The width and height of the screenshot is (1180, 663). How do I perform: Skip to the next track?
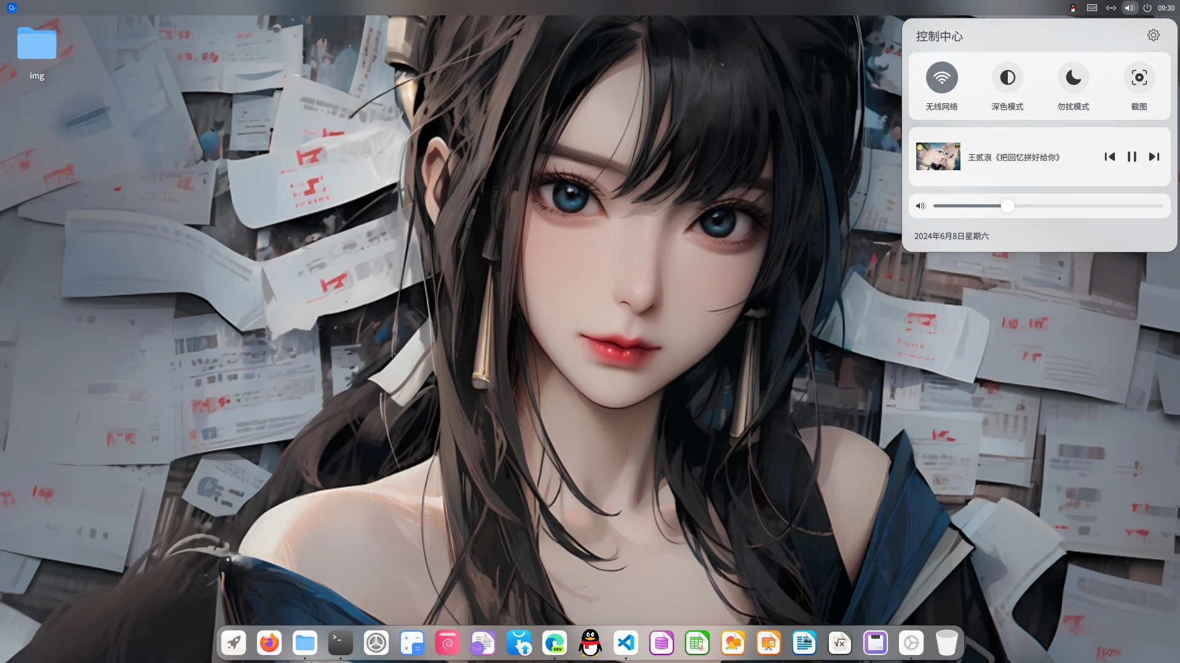click(1154, 157)
